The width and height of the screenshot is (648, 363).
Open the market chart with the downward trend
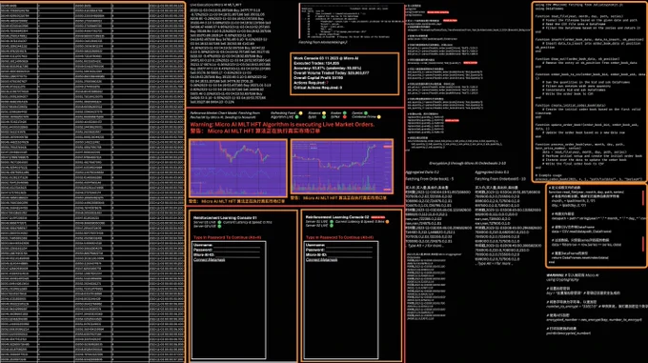coord(238,168)
